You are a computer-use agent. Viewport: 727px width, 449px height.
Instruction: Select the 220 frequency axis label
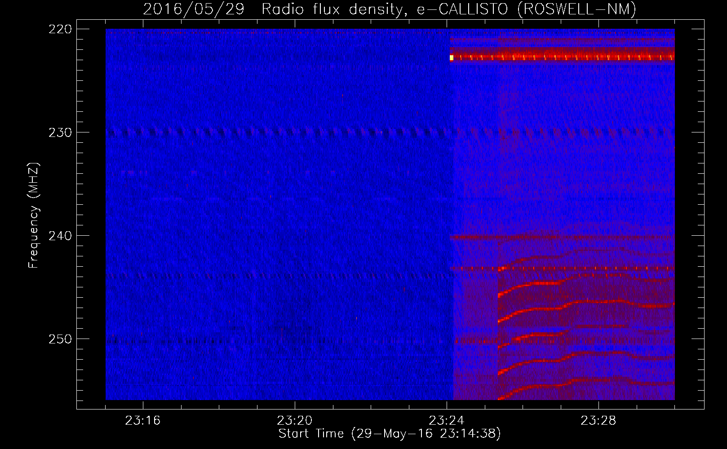tap(60, 29)
